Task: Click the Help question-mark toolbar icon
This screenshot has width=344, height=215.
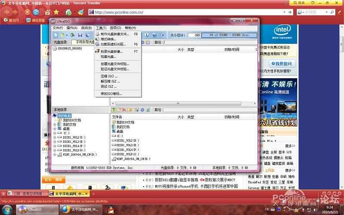Action: tap(154, 35)
